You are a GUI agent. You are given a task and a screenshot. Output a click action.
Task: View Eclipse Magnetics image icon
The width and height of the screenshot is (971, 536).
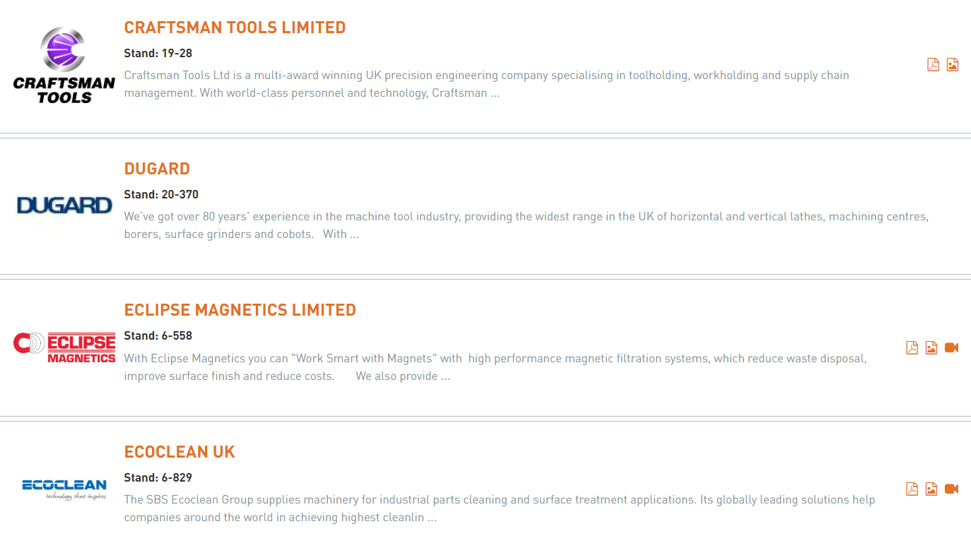tap(931, 347)
